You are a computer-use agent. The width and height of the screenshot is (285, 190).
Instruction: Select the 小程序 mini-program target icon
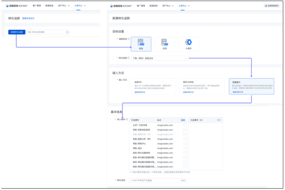click(x=188, y=44)
